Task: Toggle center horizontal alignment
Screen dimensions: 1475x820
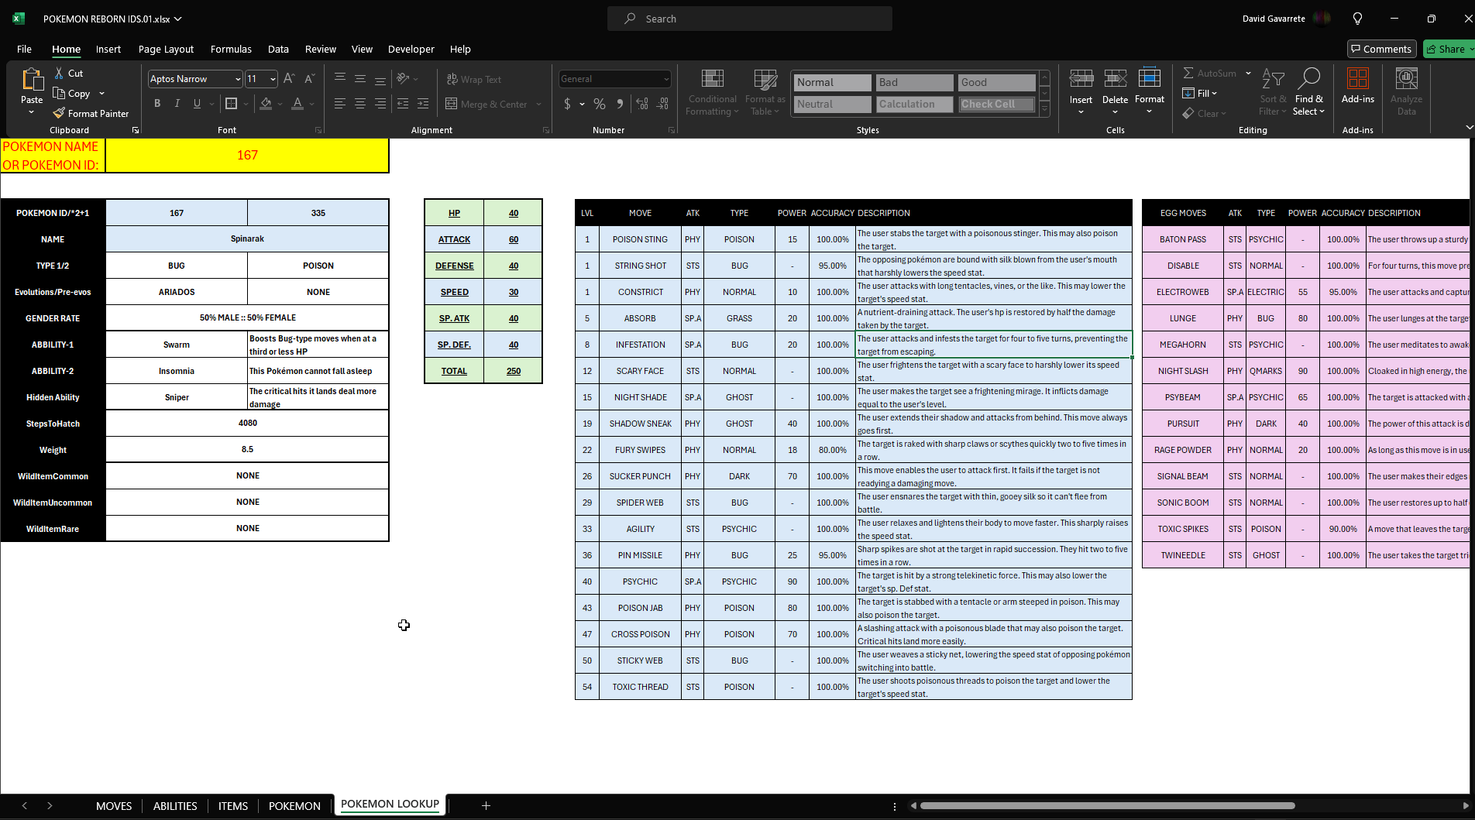Action: tap(360, 104)
